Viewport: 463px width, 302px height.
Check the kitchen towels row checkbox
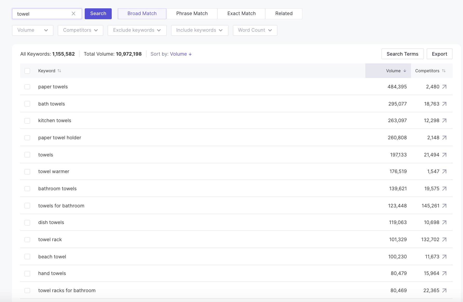27,121
